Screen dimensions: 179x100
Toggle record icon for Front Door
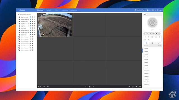coord(32,17)
